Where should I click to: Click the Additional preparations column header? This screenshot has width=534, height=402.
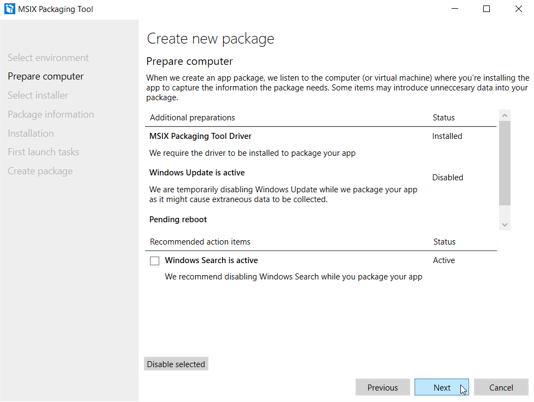(x=193, y=118)
